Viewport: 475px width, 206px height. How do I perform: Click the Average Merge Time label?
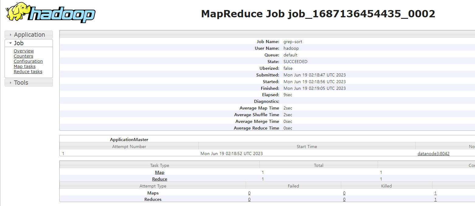pyautogui.click(x=257, y=121)
